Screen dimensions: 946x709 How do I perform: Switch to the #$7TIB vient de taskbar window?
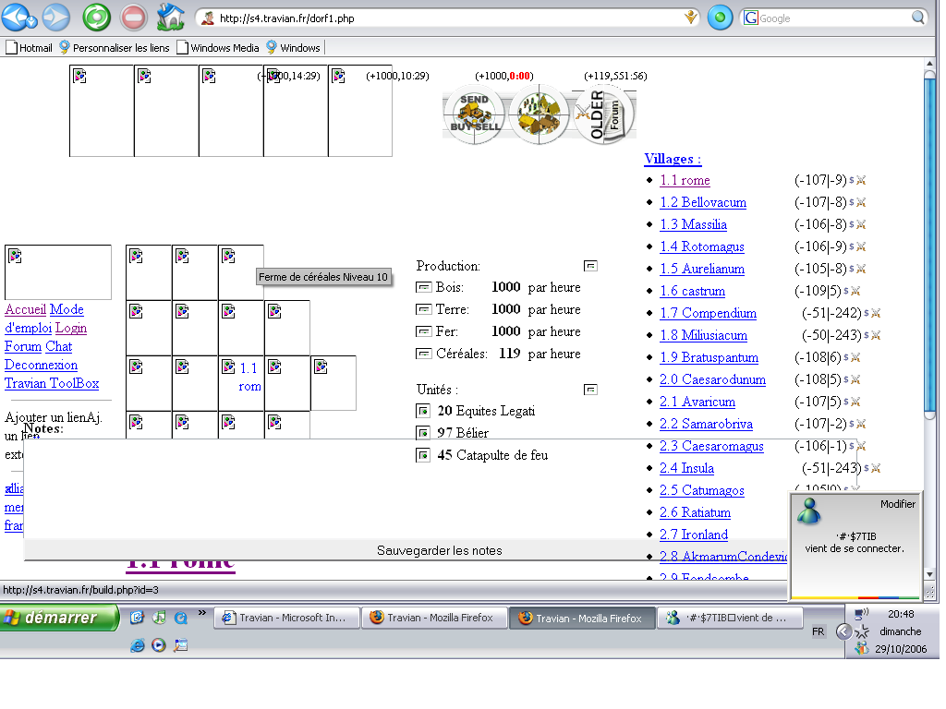[x=730, y=618]
